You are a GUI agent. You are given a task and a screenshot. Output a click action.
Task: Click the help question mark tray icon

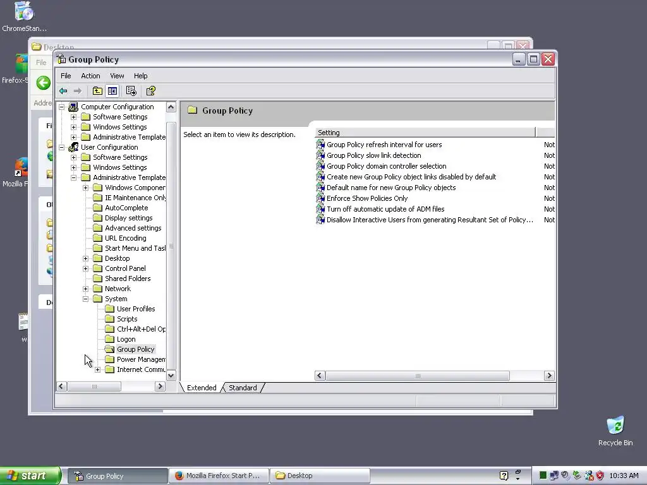[504, 476]
